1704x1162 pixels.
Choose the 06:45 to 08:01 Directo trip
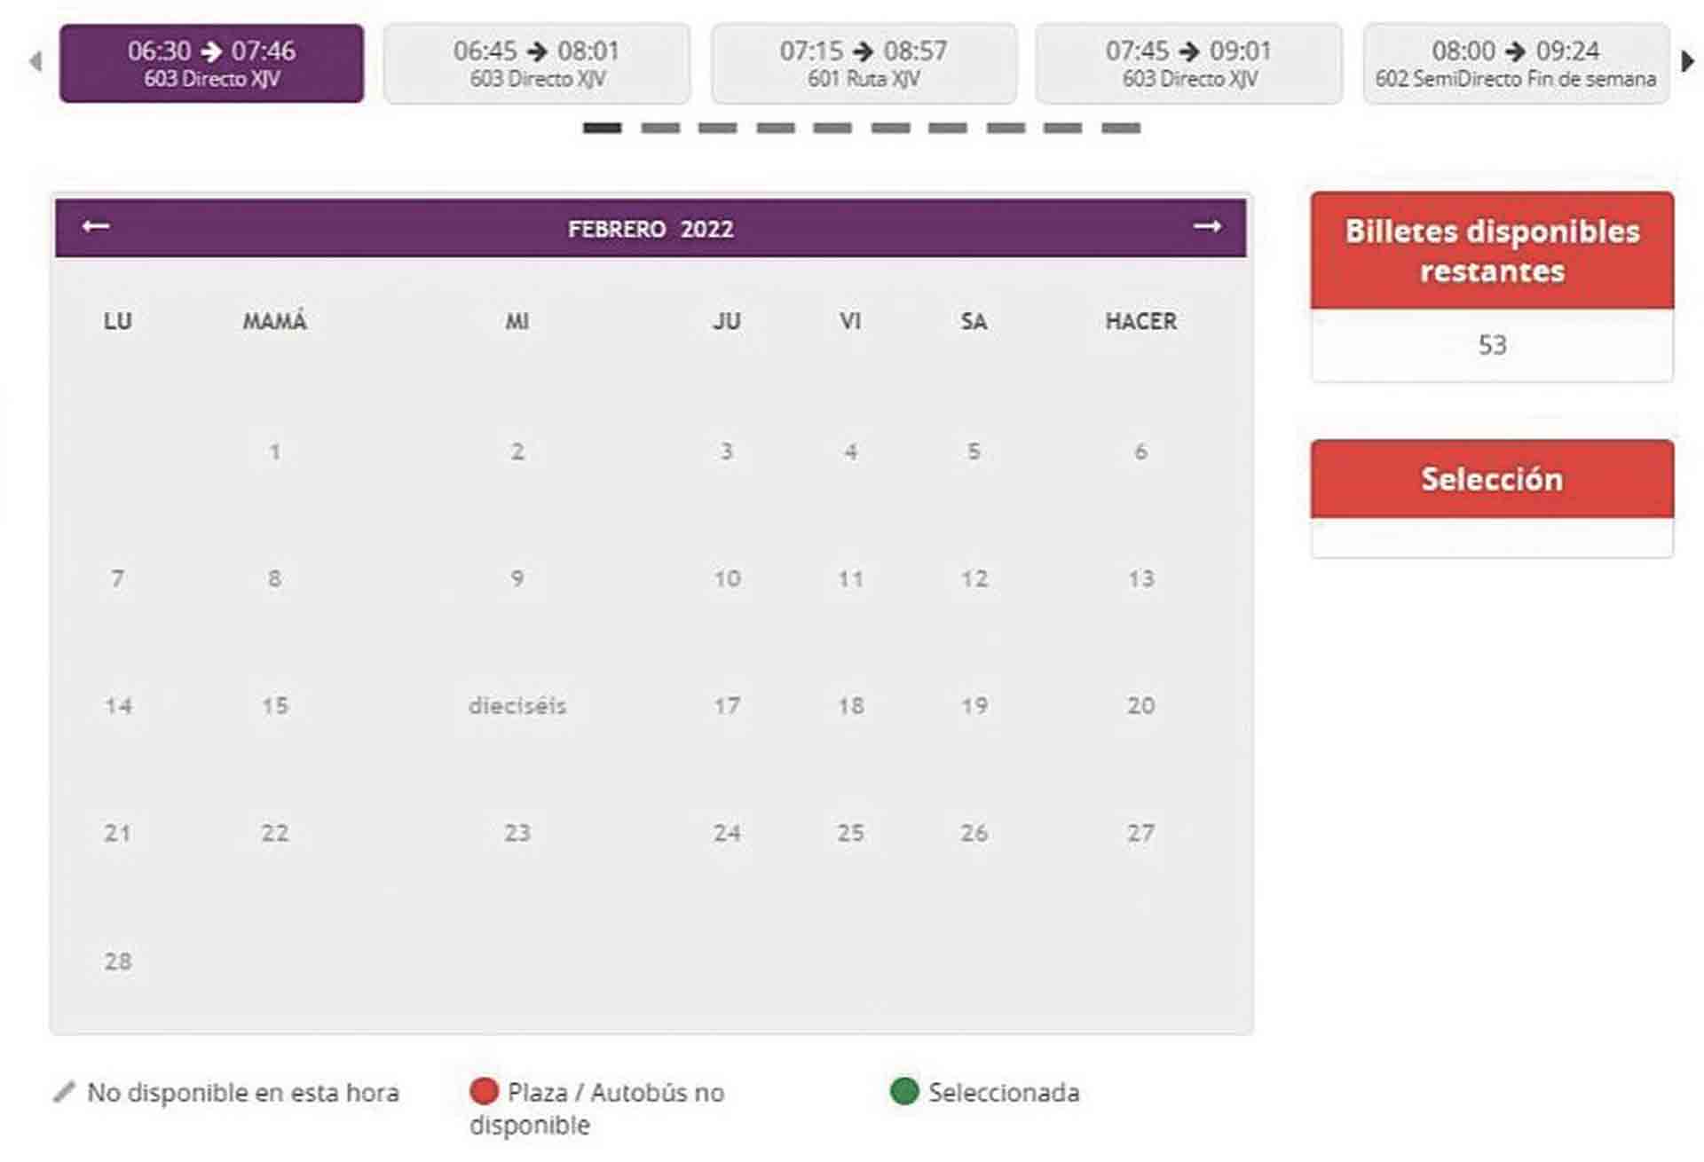coord(537,63)
